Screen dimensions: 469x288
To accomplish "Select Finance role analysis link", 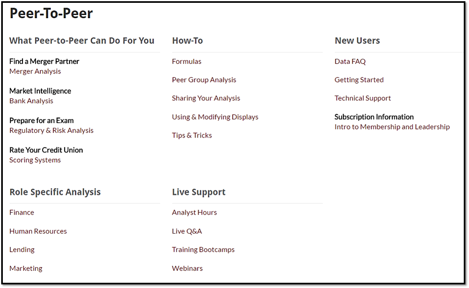I will (22, 212).
